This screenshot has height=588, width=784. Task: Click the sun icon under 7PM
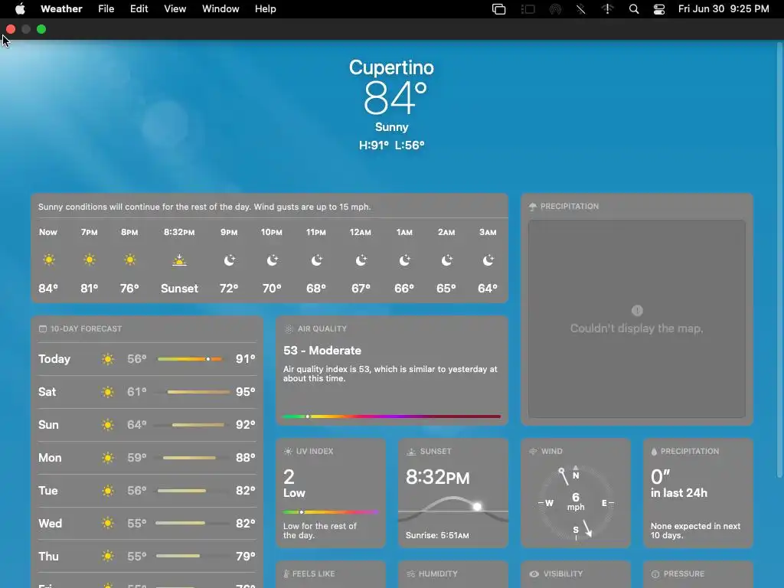click(x=90, y=260)
